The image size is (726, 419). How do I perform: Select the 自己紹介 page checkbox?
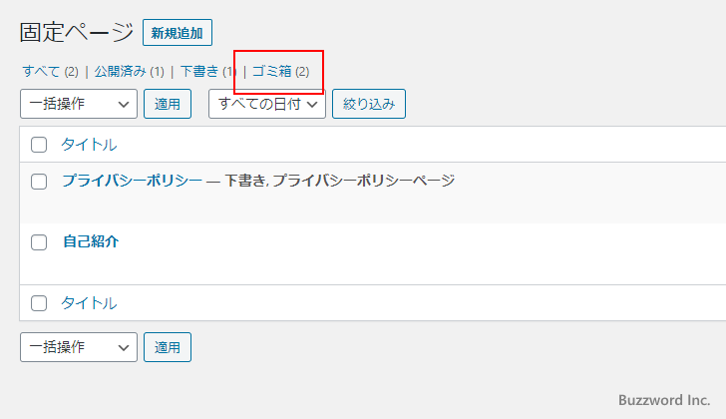pos(39,241)
